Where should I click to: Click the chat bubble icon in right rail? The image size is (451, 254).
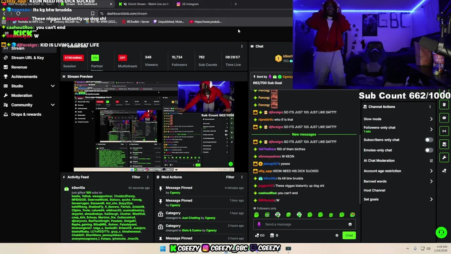[444, 118]
